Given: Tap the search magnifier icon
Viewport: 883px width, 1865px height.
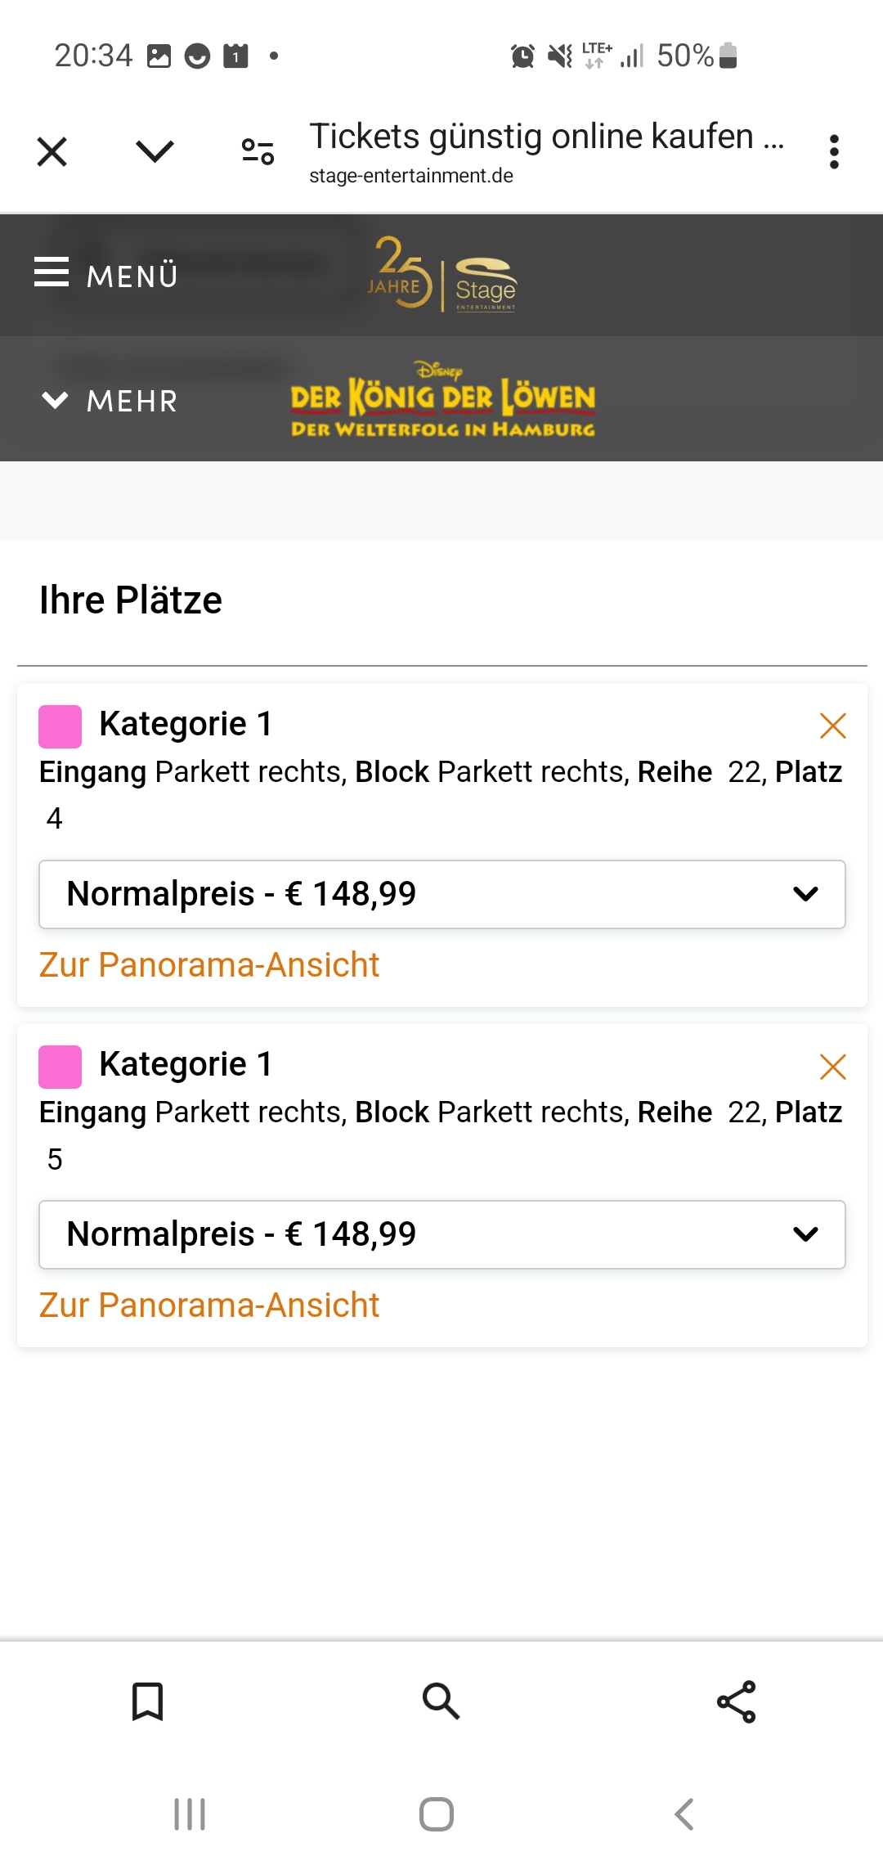Looking at the screenshot, I should tap(441, 1702).
